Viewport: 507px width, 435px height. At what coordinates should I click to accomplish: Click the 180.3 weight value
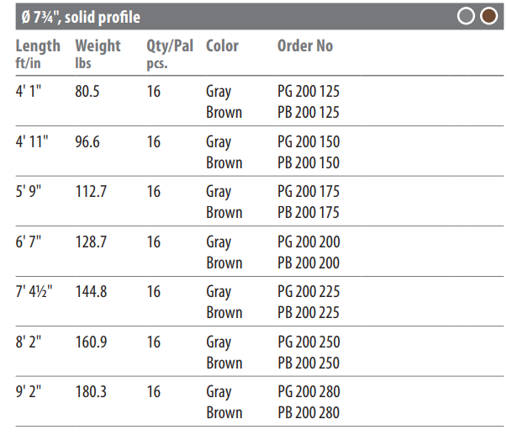(x=91, y=392)
